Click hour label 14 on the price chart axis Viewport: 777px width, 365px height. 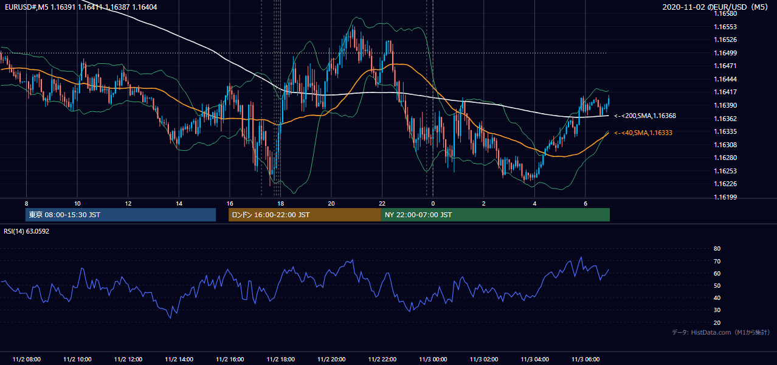click(179, 203)
